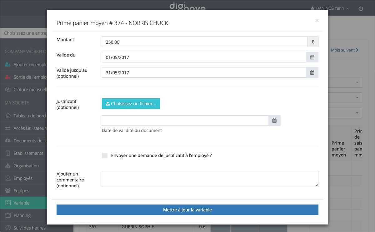375x232 pixels.
Task: Click Choisissez un fichier upload button
Action: click(131, 104)
